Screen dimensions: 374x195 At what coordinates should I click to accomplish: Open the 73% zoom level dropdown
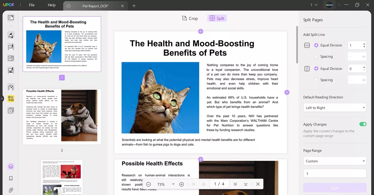click(173, 184)
